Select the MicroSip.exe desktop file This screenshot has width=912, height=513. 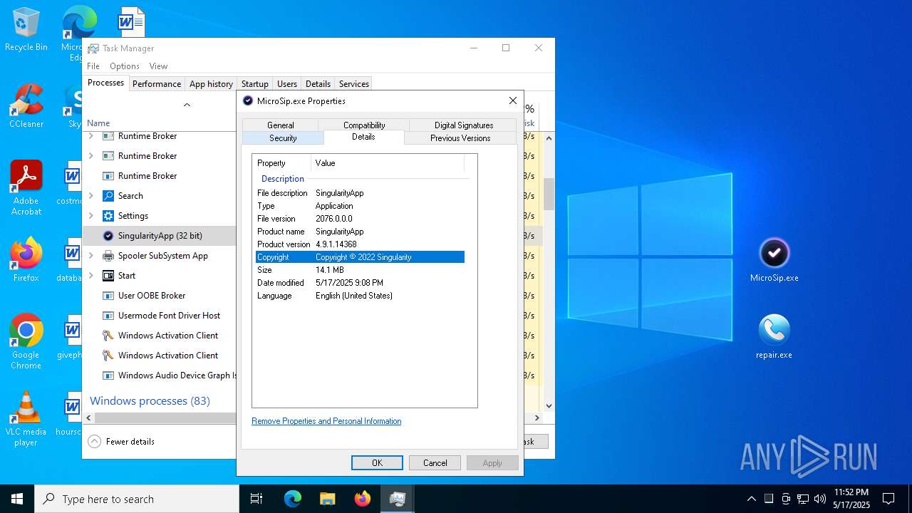pyautogui.click(x=774, y=260)
